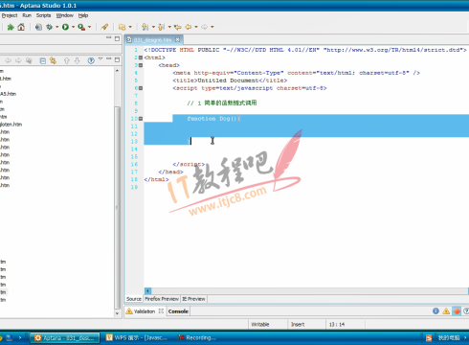Jump to last edit location icon
Viewport: 469px width, 345px height.
[178, 27]
